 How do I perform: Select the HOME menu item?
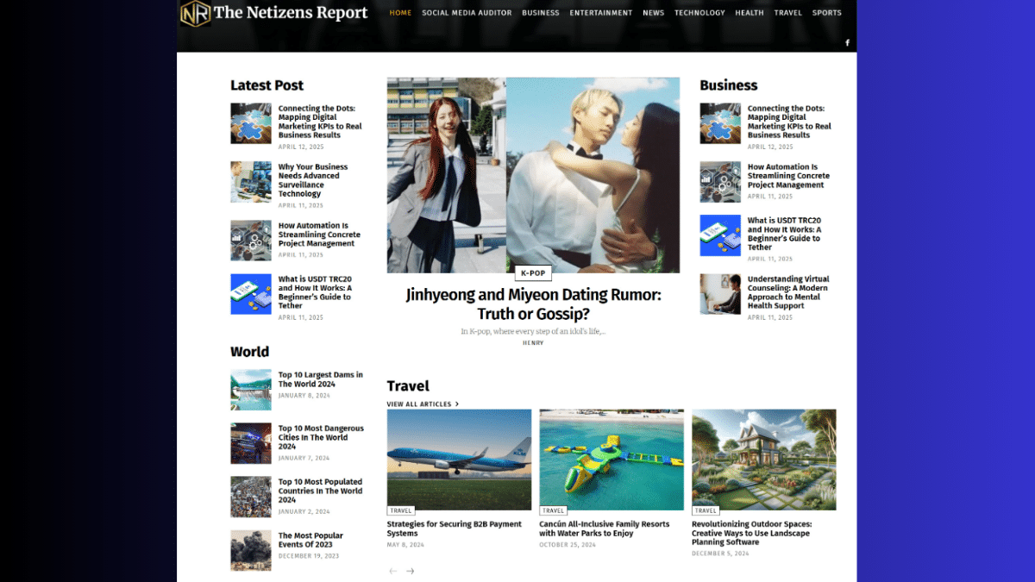tap(400, 13)
